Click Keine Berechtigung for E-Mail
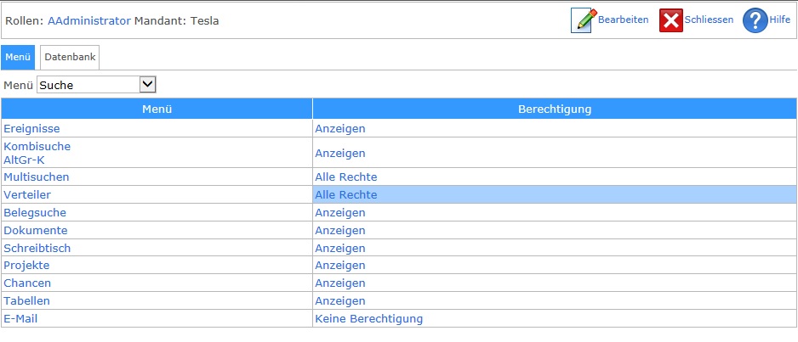The height and width of the screenshot is (342, 798). (368, 318)
